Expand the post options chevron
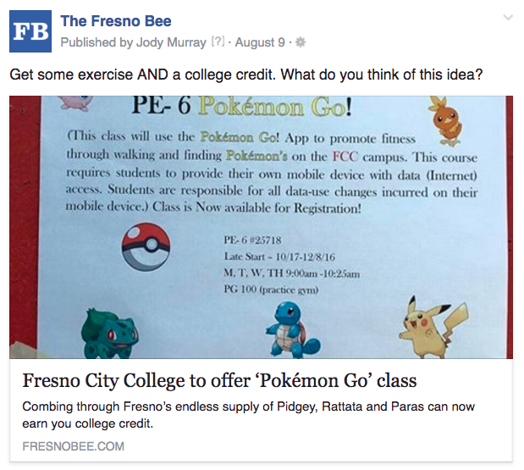This screenshot has height=470, width=524. pos(507,18)
